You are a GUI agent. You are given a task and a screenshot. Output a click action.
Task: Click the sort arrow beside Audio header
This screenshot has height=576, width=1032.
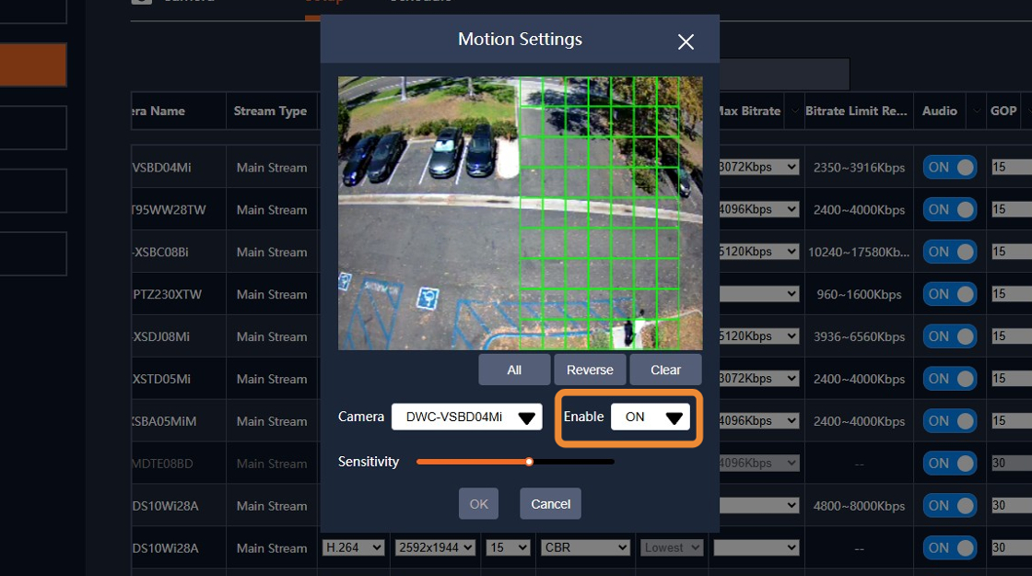click(x=977, y=111)
